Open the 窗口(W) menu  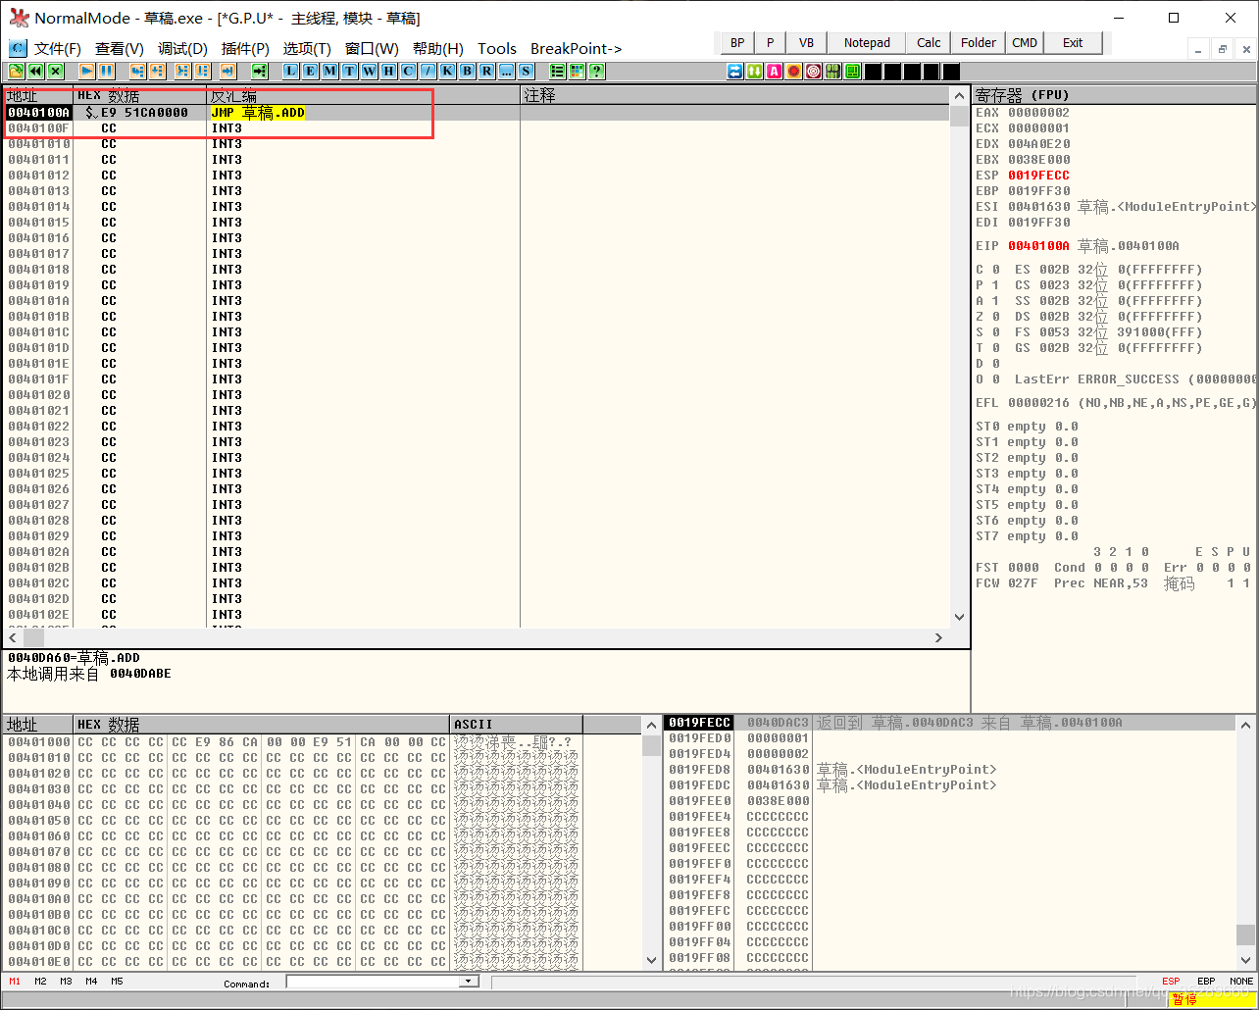372,49
